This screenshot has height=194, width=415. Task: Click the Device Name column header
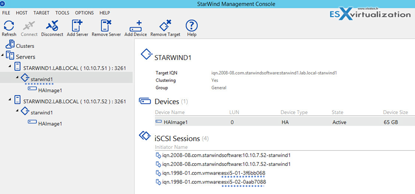pyautogui.click(x=170, y=113)
